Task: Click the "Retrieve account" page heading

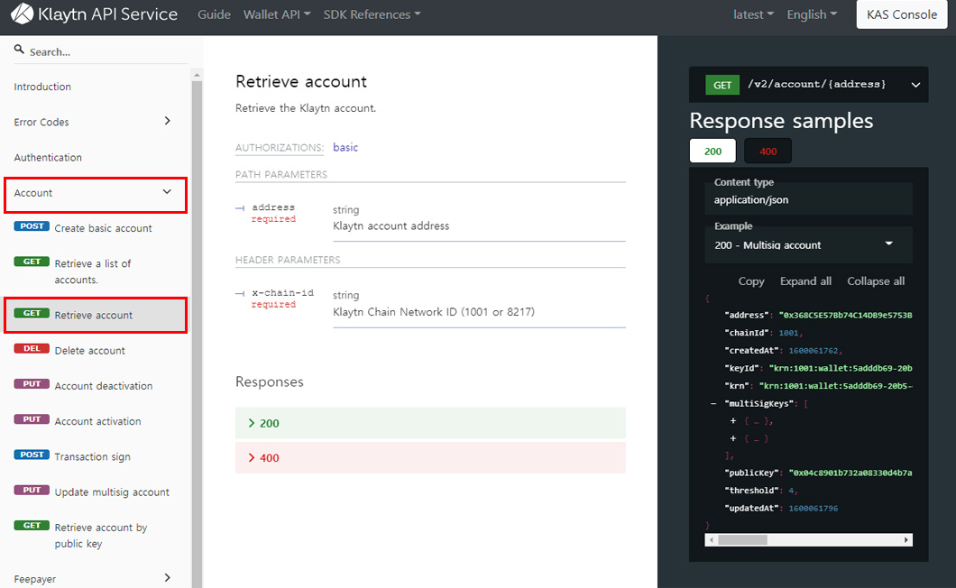Action: (x=301, y=82)
